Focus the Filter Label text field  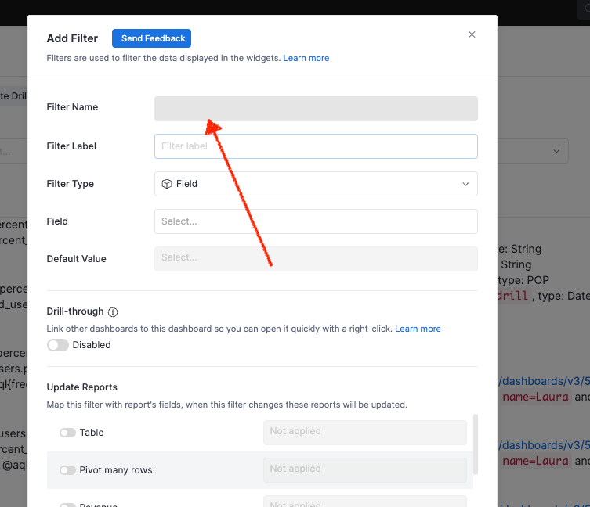point(316,146)
